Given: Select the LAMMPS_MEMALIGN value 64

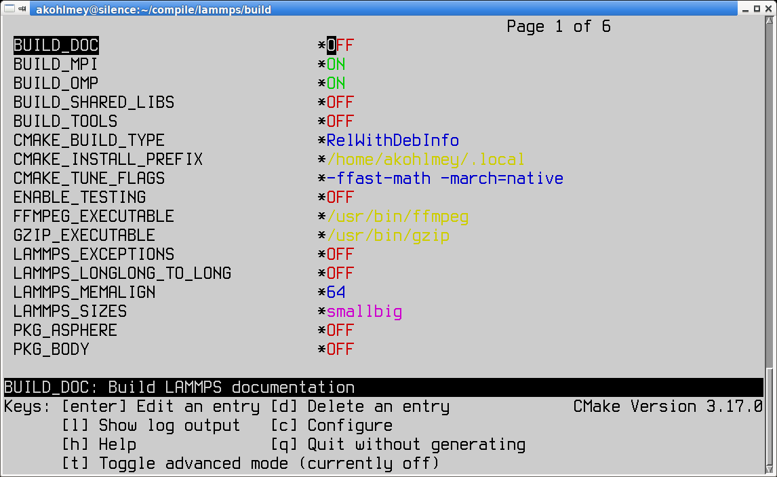Looking at the screenshot, I should pyautogui.click(x=336, y=292).
